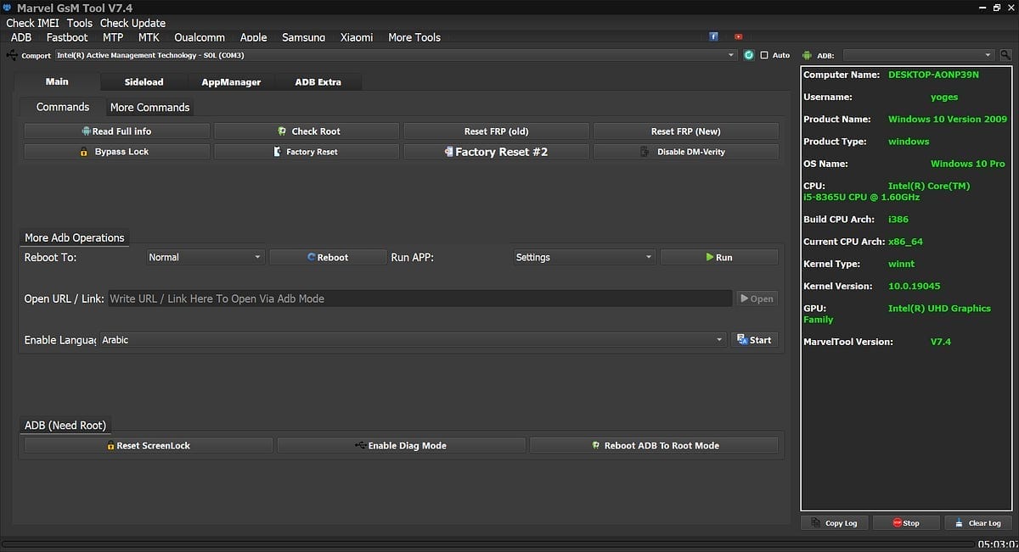Switch to the Qualcomm section
1019x552 pixels.
(200, 37)
